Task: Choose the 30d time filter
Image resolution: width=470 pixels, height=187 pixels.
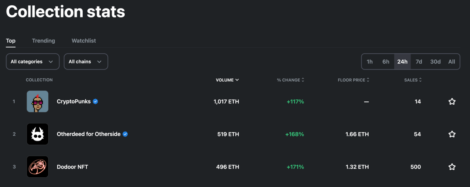Action: coord(435,61)
